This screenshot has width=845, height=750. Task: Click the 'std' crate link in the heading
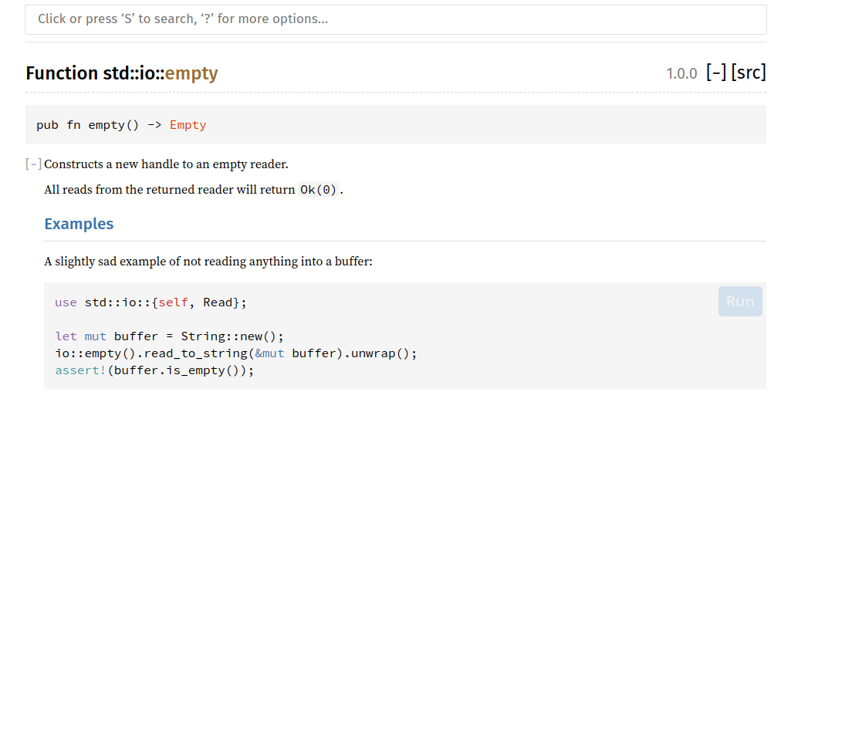tap(116, 73)
